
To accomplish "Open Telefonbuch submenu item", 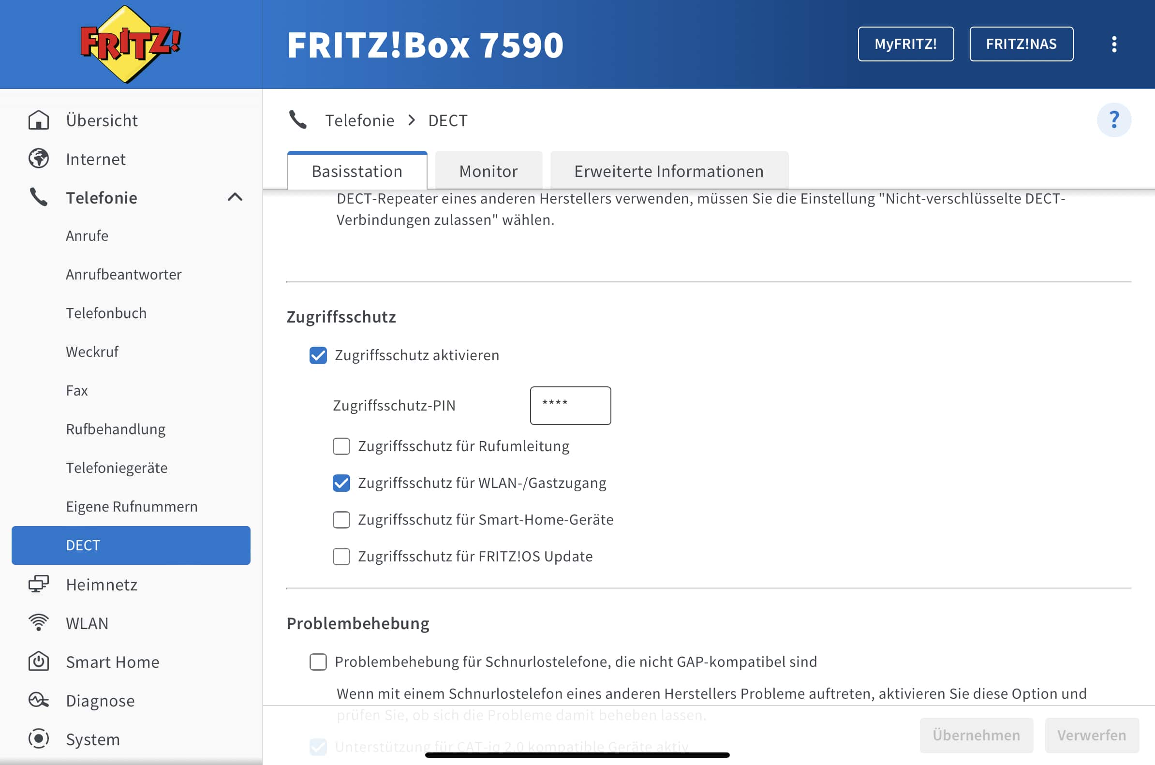I will [106, 313].
